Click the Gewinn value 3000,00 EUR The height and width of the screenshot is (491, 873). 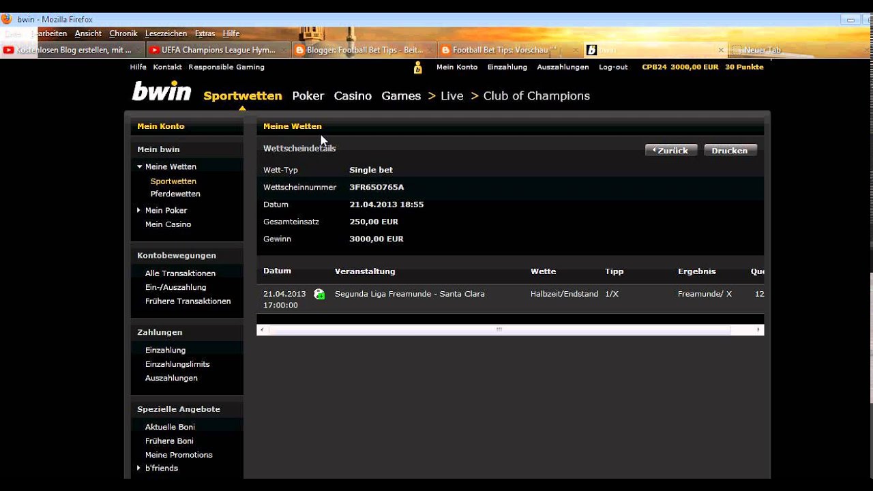376,239
